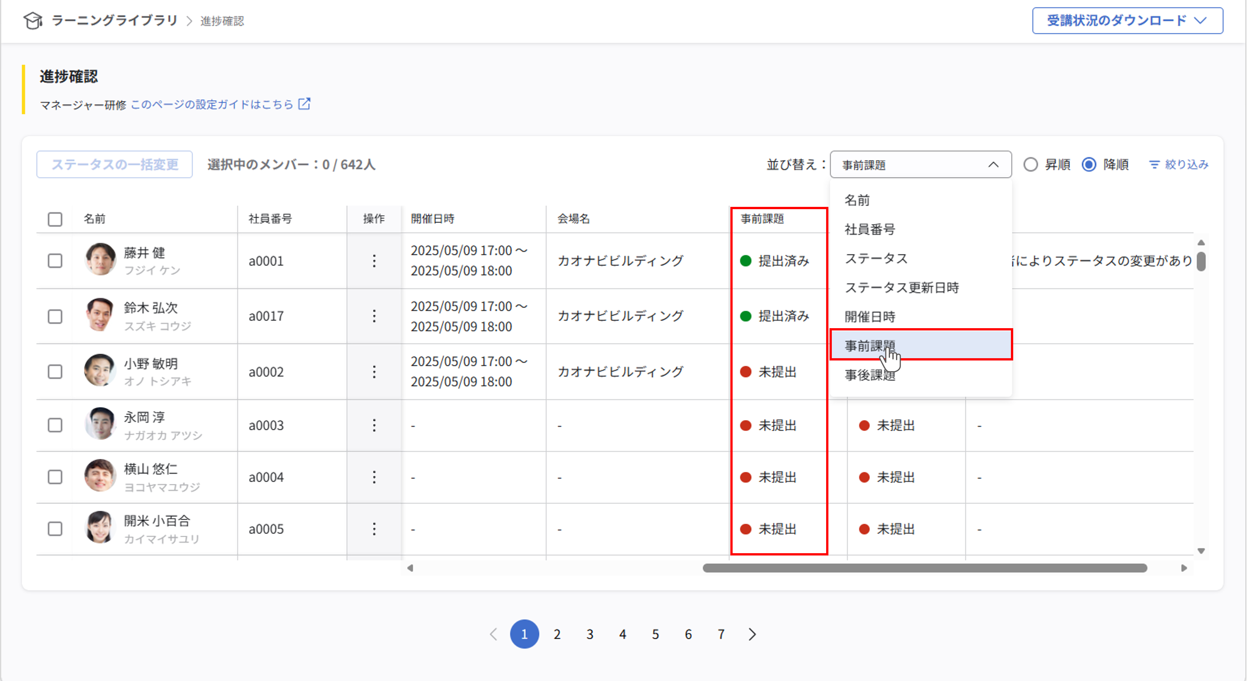Go to page 1

[x=524, y=635]
